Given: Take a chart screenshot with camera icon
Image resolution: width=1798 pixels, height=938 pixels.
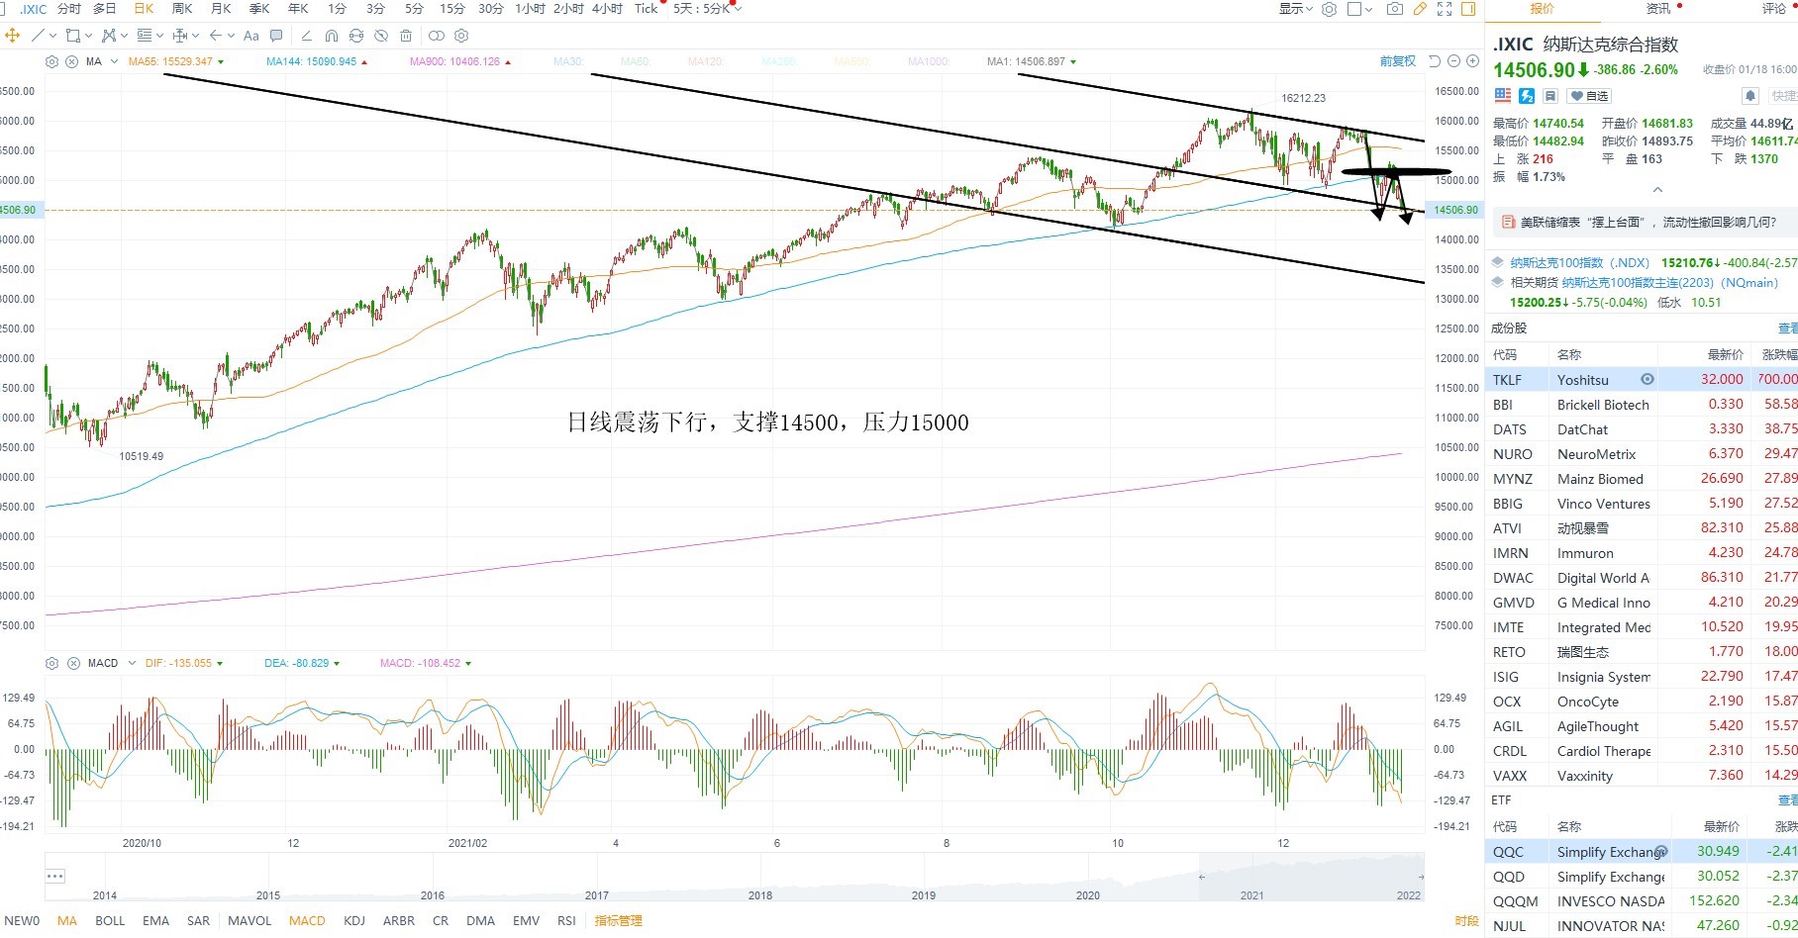Looking at the screenshot, I should click(x=1394, y=9).
